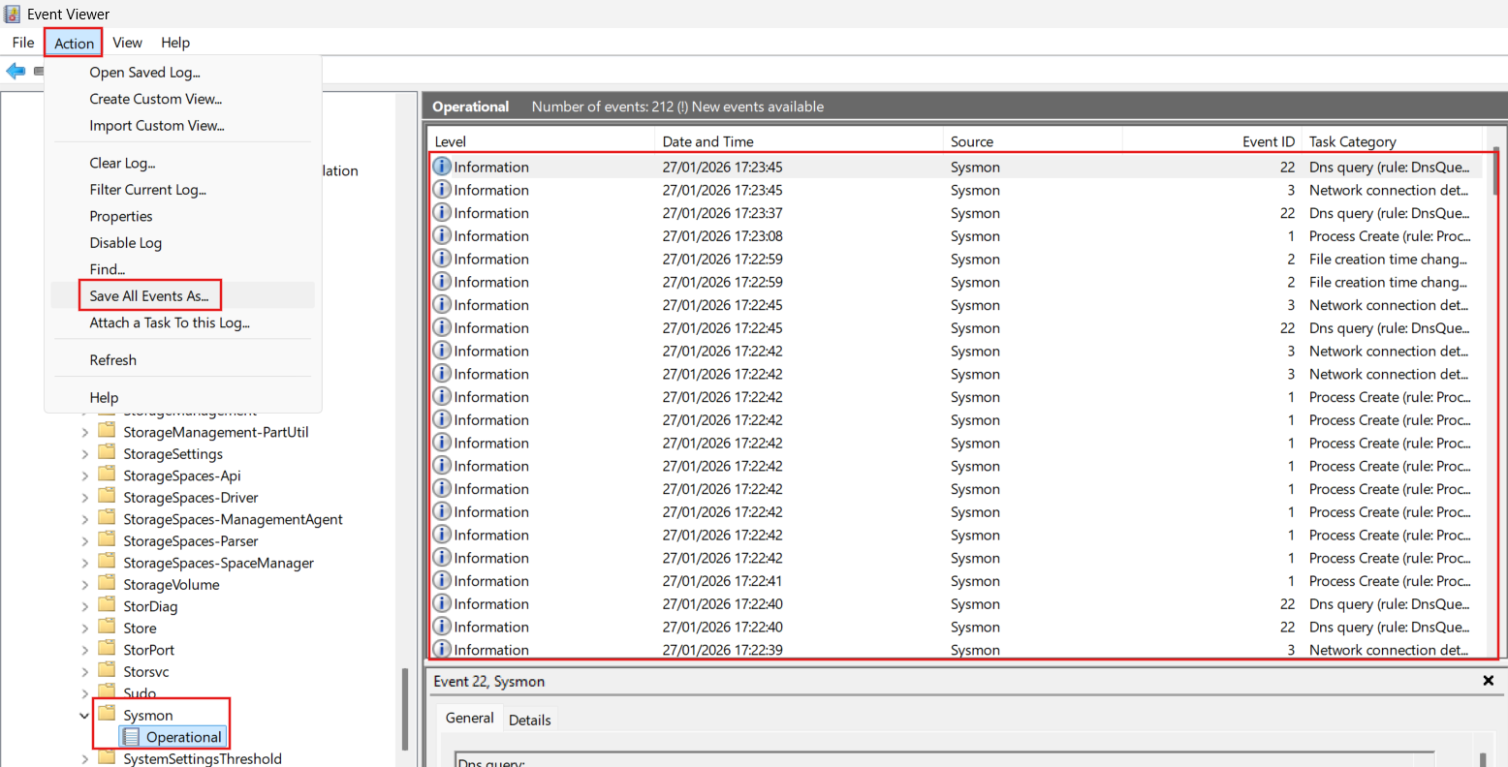
Task: Close the Event 22 details pane
Action: click(1488, 681)
